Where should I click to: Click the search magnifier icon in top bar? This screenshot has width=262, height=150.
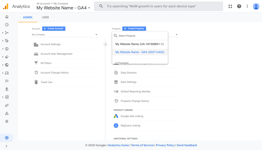(x=101, y=6)
